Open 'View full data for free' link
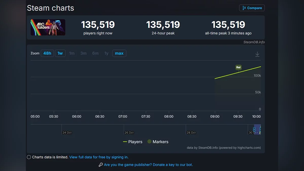The height and width of the screenshot is (171, 304). coord(99,157)
